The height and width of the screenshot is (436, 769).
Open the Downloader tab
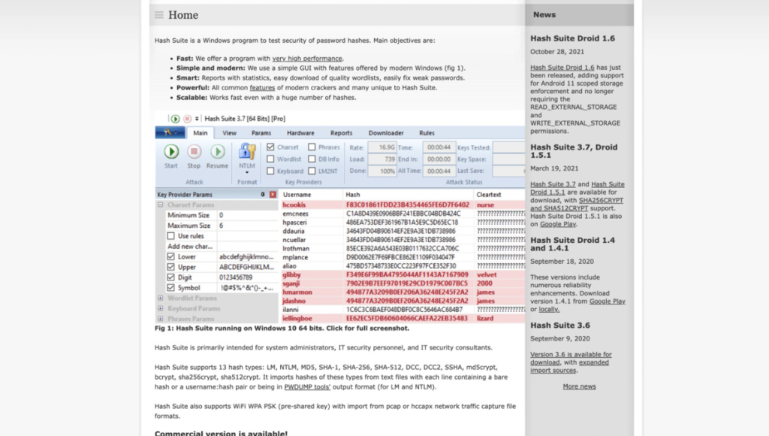pyautogui.click(x=386, y=133)
